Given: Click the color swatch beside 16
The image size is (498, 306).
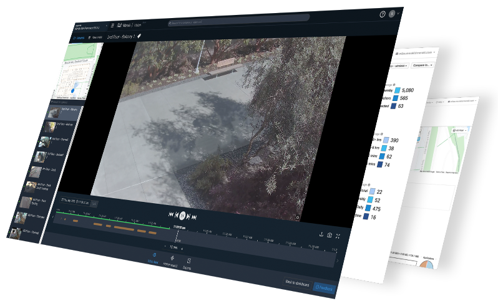Looking at the screenshot, I should point(366,217).
